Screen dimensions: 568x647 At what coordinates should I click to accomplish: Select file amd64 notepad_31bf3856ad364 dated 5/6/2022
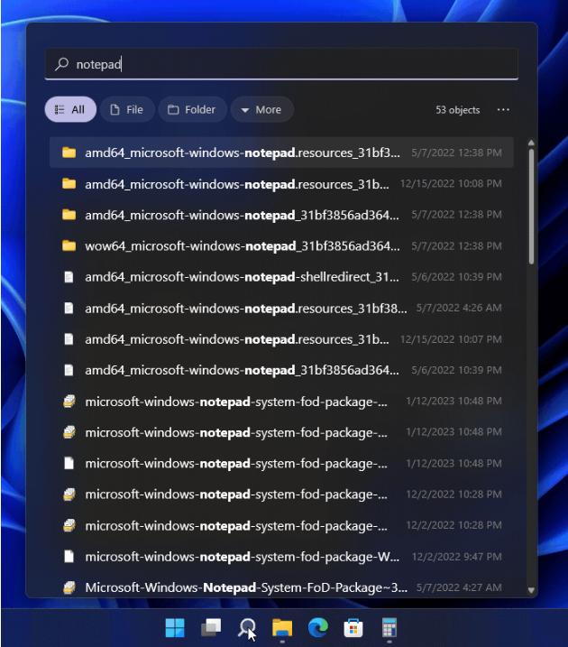[281, 370]
